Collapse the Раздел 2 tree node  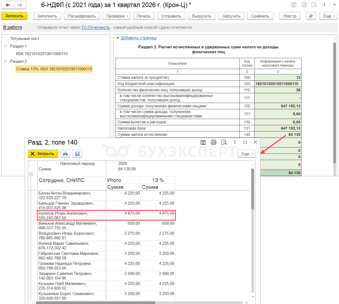pyautogui.click(x=5, y=61)
